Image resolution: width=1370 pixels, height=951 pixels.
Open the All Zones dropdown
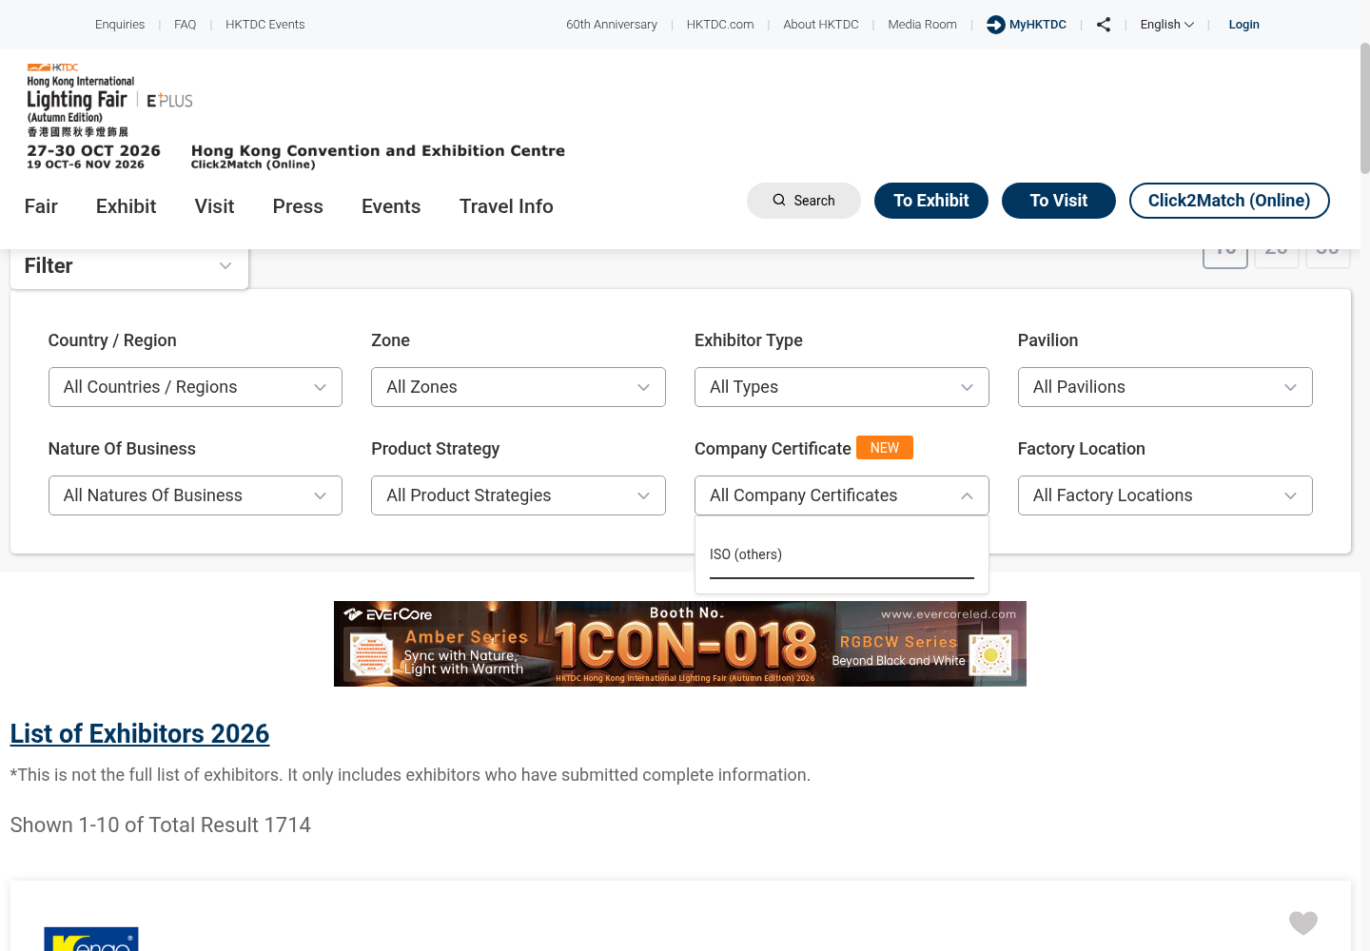tap(519, 387)
